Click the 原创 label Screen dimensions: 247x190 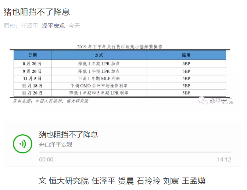(10, 26)
